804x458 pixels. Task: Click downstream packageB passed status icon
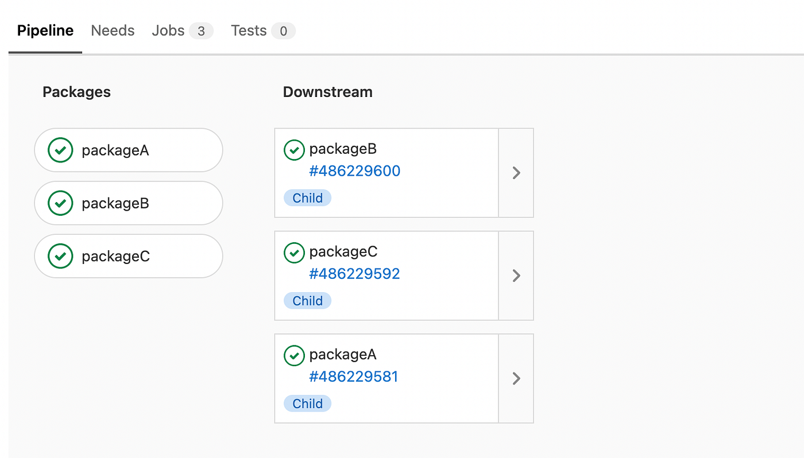[294, 150]
